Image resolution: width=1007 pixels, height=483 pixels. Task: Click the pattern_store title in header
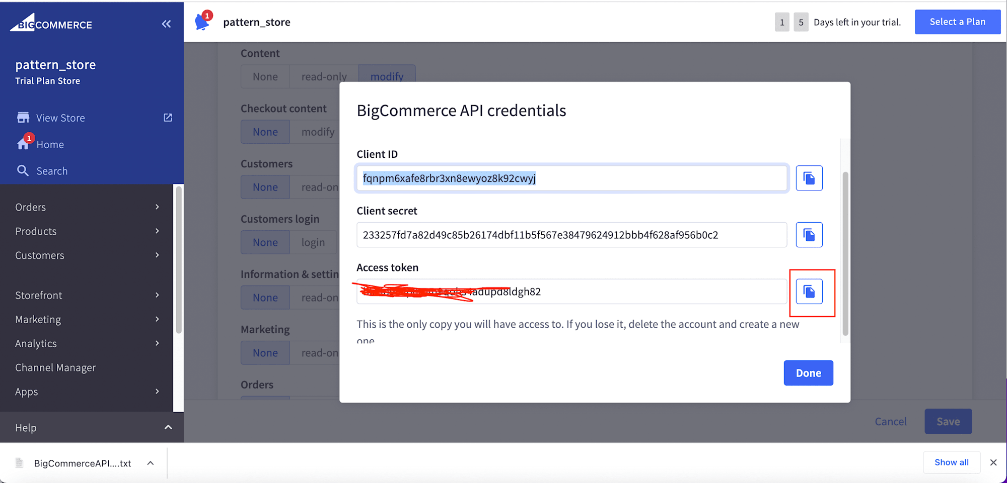(x=257, y=22)
